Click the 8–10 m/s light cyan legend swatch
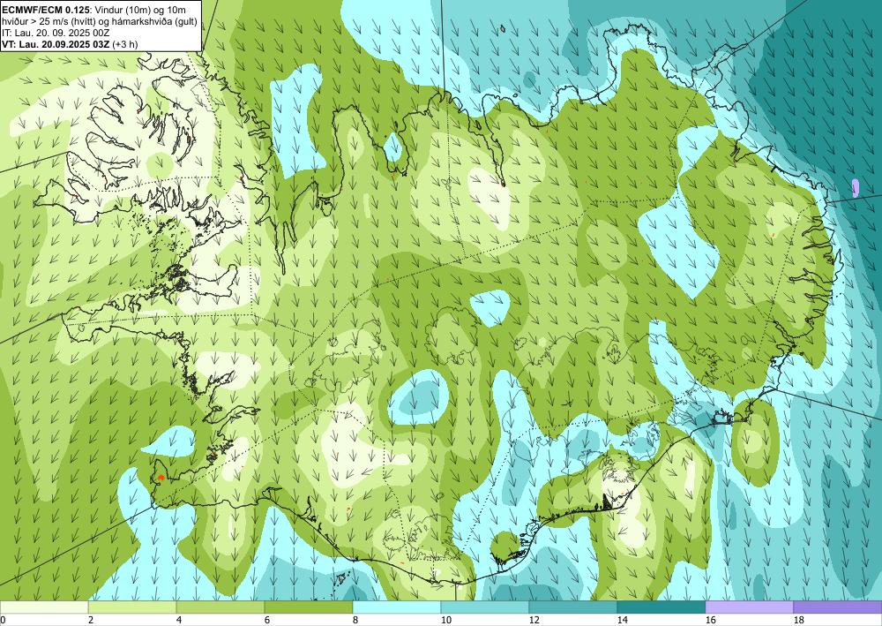 397,607
